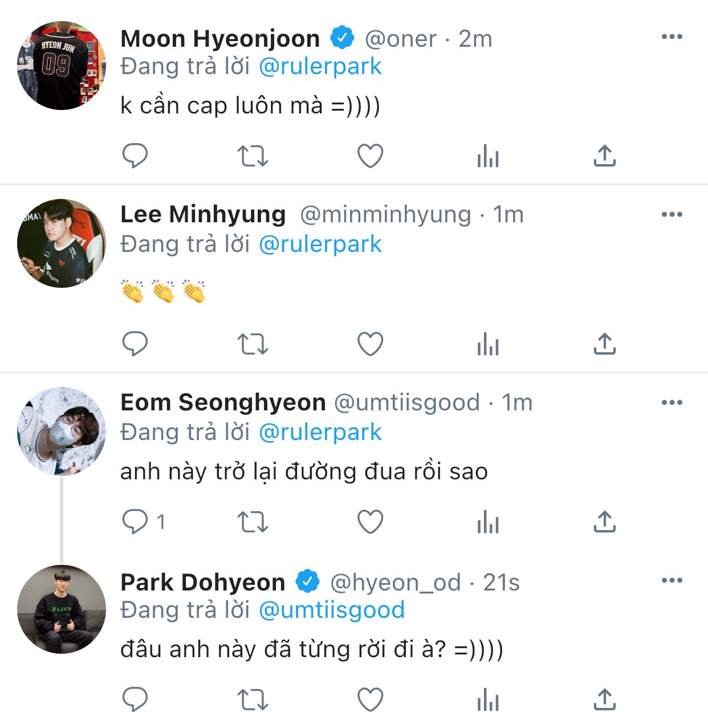Open the @rulerpark mention in Moon Hyeonjoon's reply
The height and width of the screenshot is (721, 708).
coord(320,67)
